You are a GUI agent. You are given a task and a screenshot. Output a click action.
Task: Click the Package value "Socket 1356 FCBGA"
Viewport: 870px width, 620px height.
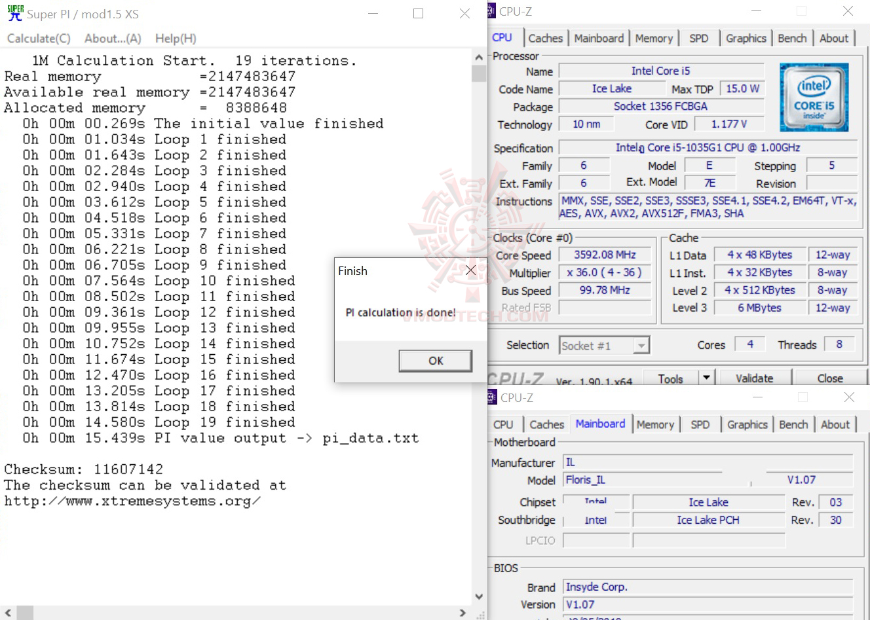tap(661, 107)
